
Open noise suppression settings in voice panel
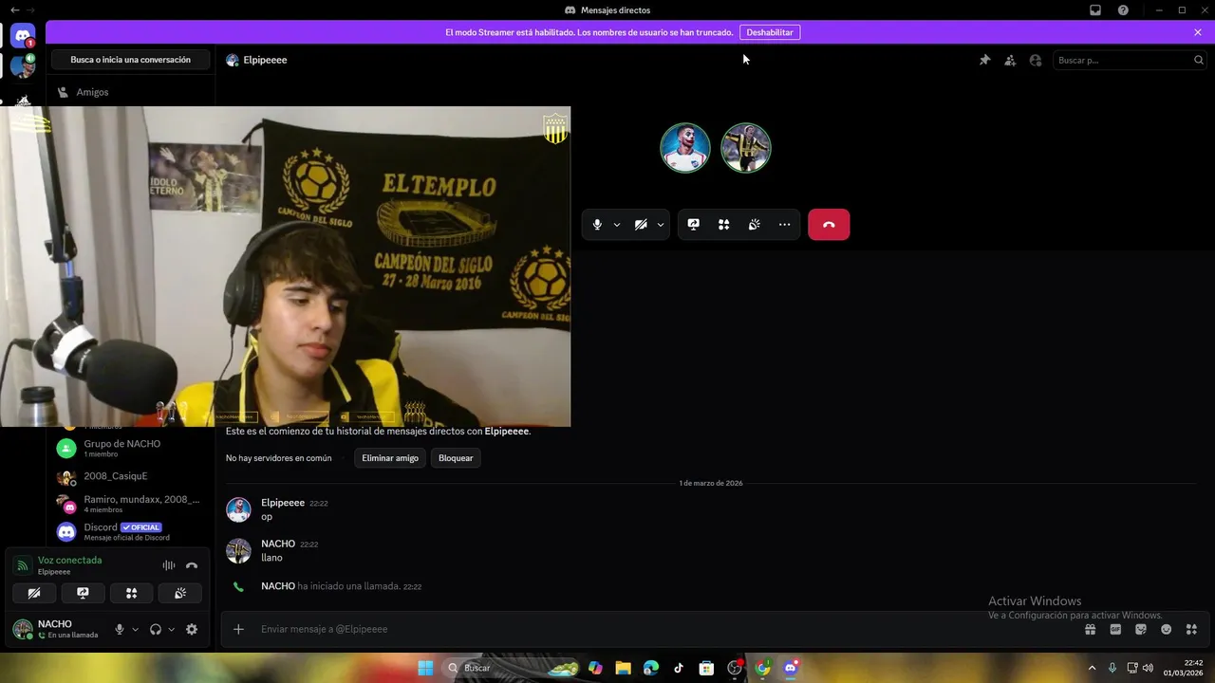169,565
